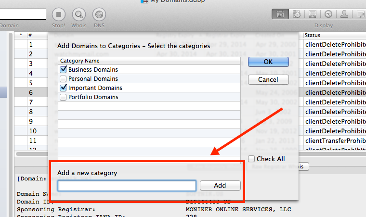Click the clientDeleteProhibited status in row 1

335,44
